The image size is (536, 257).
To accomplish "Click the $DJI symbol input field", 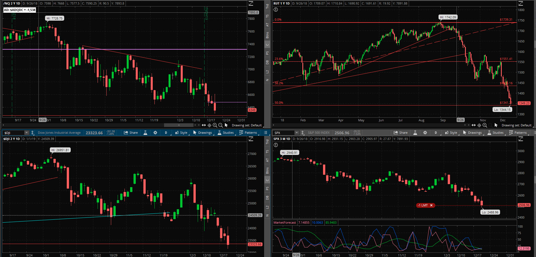I will pyautogui.click(x=14, y=133).
